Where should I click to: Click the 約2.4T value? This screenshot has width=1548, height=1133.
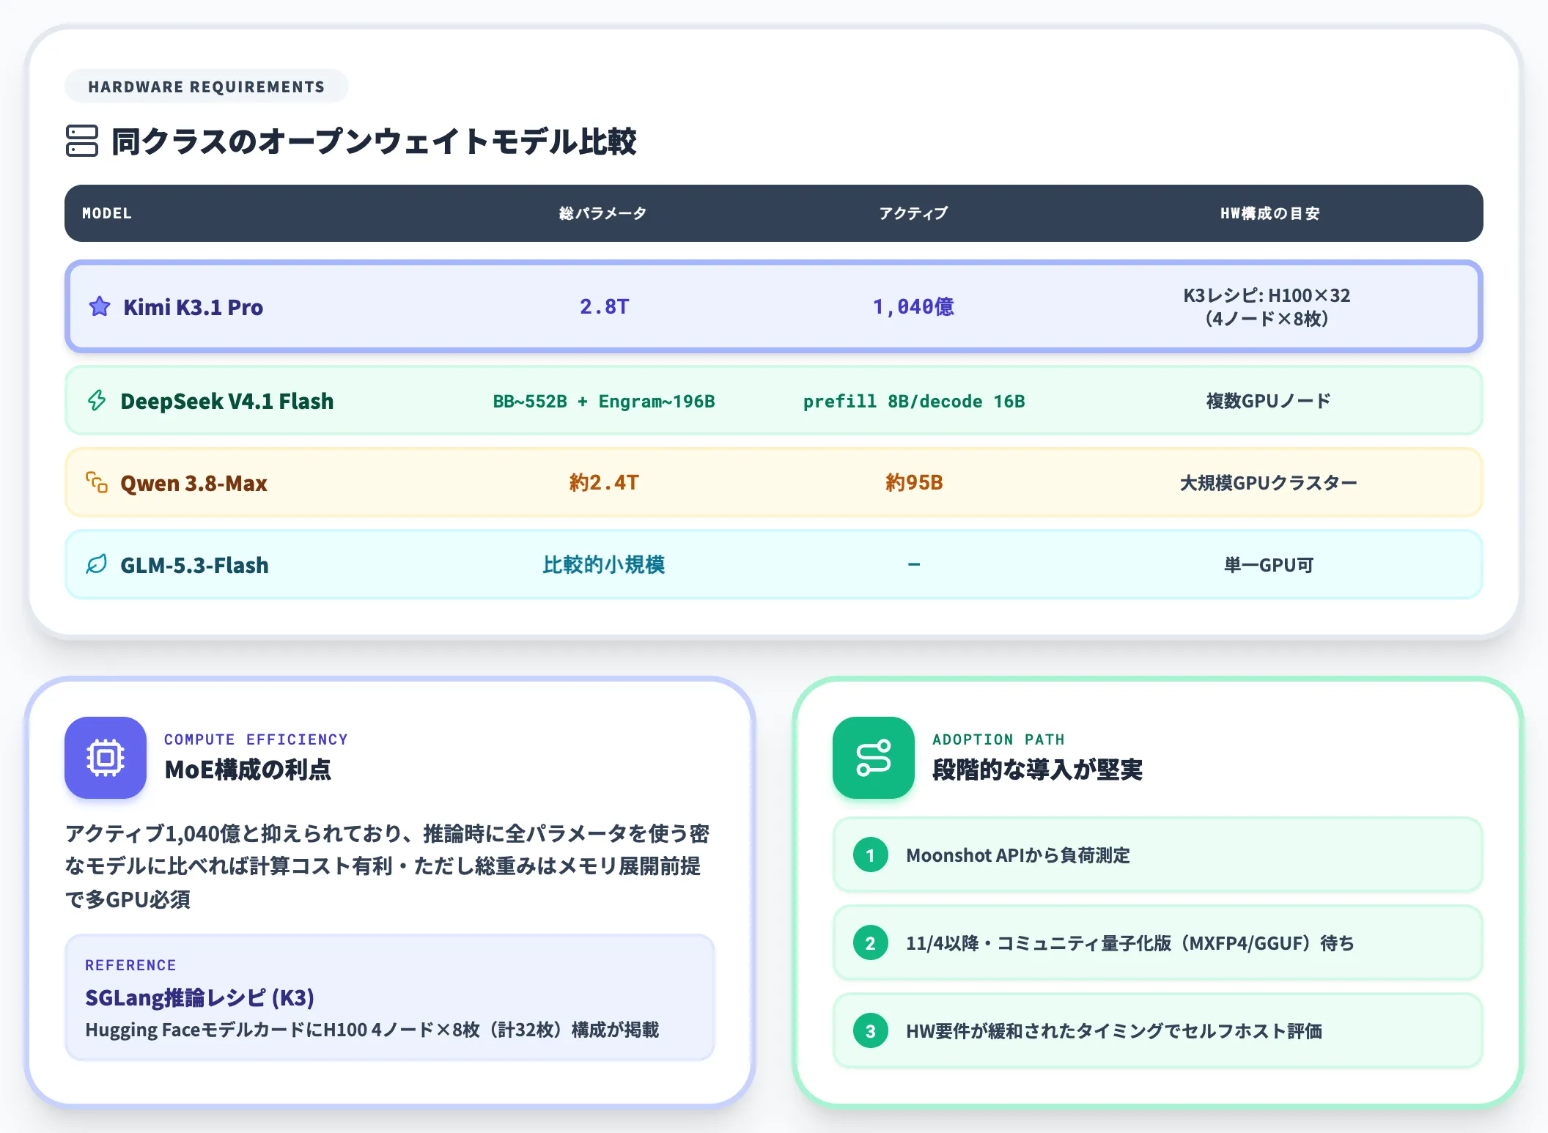point(605,482)
